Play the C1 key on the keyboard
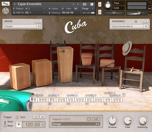This screenshot has height=132, width=152. point(30,101)
